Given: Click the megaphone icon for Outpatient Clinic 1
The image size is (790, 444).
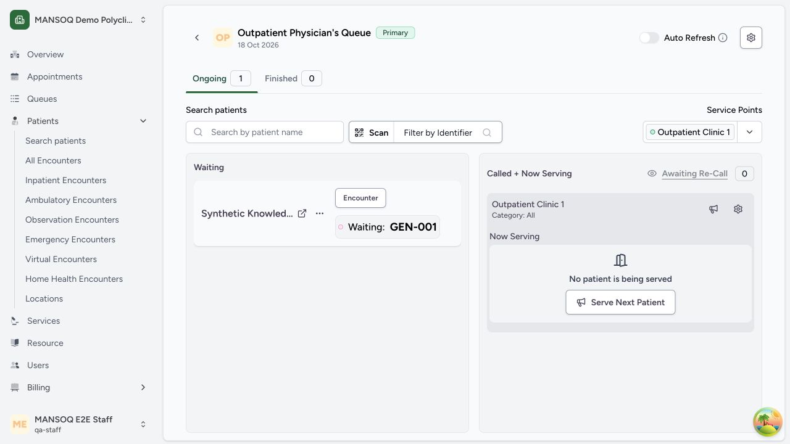Looking at the screenshot, I should (713, 209).
